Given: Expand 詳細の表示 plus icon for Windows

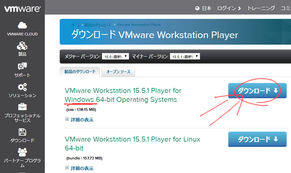Looking at the screenshot, I should pos(67,119).
